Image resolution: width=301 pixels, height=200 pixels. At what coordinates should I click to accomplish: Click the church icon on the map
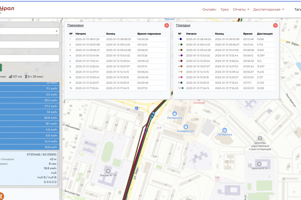pos(260,138)
